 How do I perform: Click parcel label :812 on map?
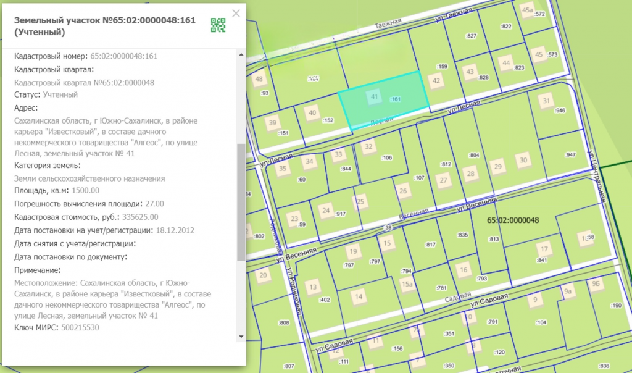[x=446, y=164]
